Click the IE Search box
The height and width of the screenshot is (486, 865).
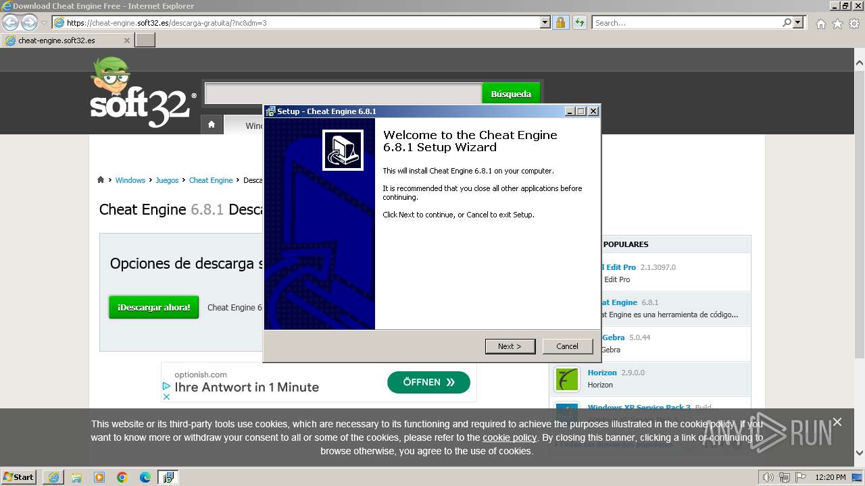pyautogui.click(x=687, y=23)
